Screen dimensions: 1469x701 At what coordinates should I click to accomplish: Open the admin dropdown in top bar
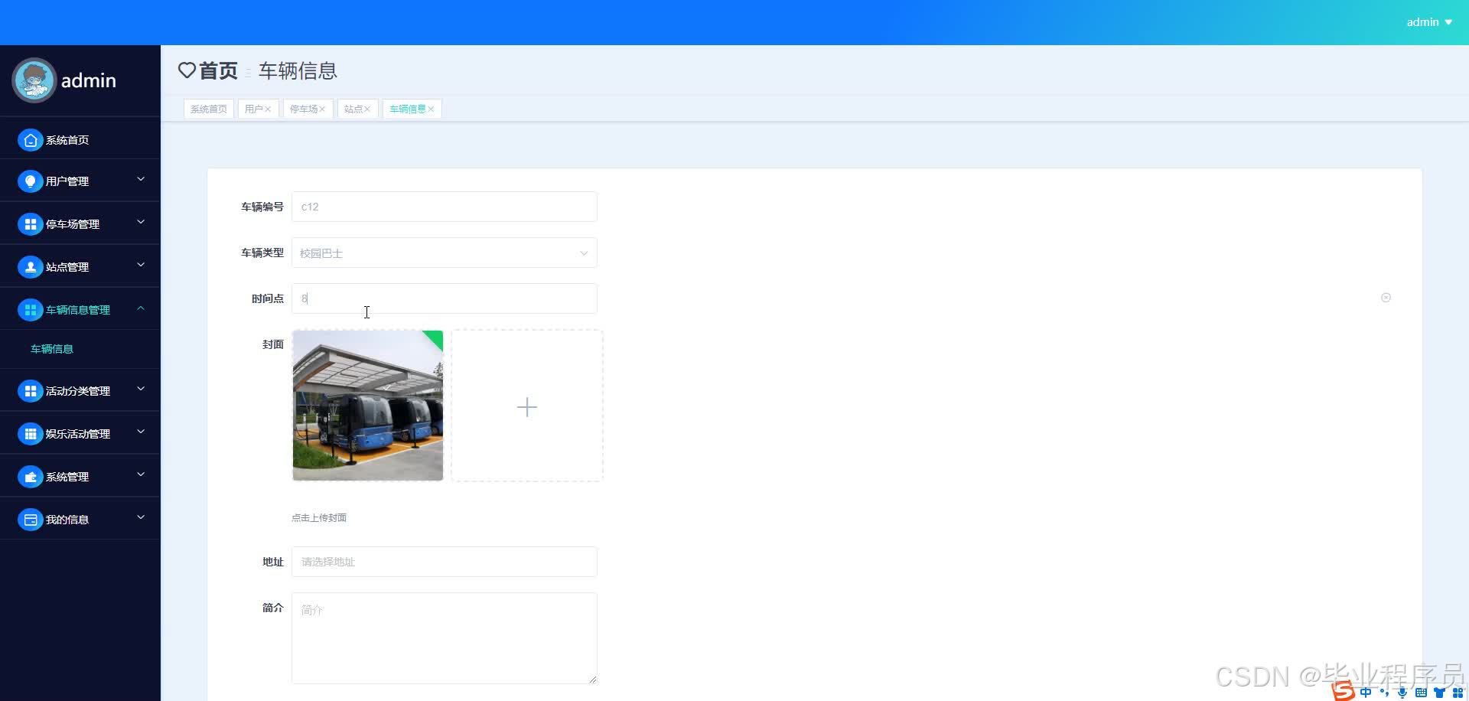pyautogui.click(x=1429, y=22)
